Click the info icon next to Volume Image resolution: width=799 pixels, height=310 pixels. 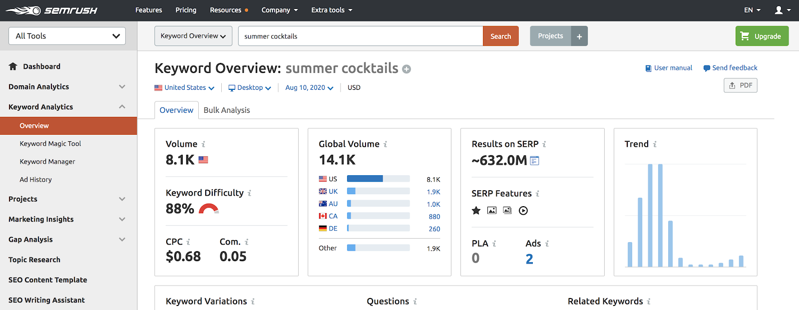click(203, 144)
